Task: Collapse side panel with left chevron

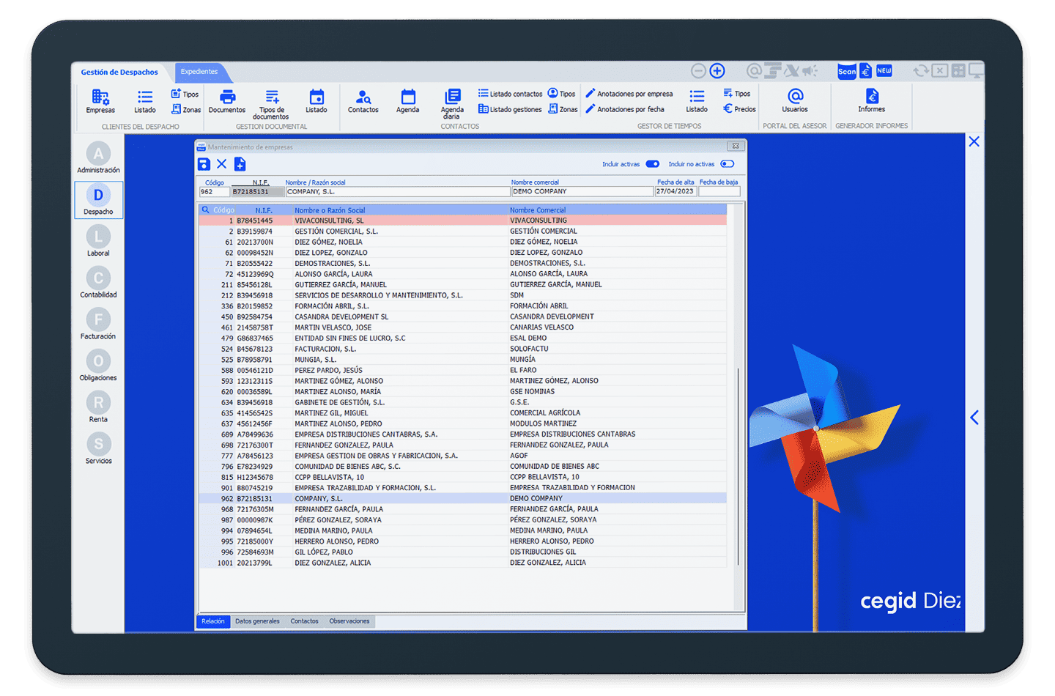Action: [974, 418]
